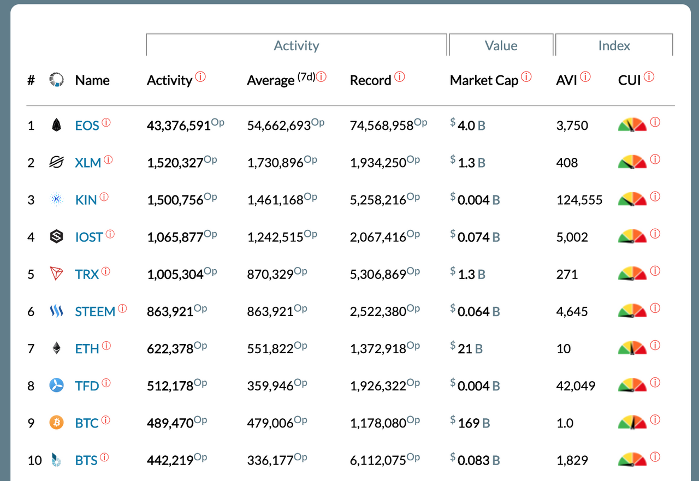The width and height of the screenshot is (699, 481).
Task: Select the Value group header tab
Action: coord(501,45)
